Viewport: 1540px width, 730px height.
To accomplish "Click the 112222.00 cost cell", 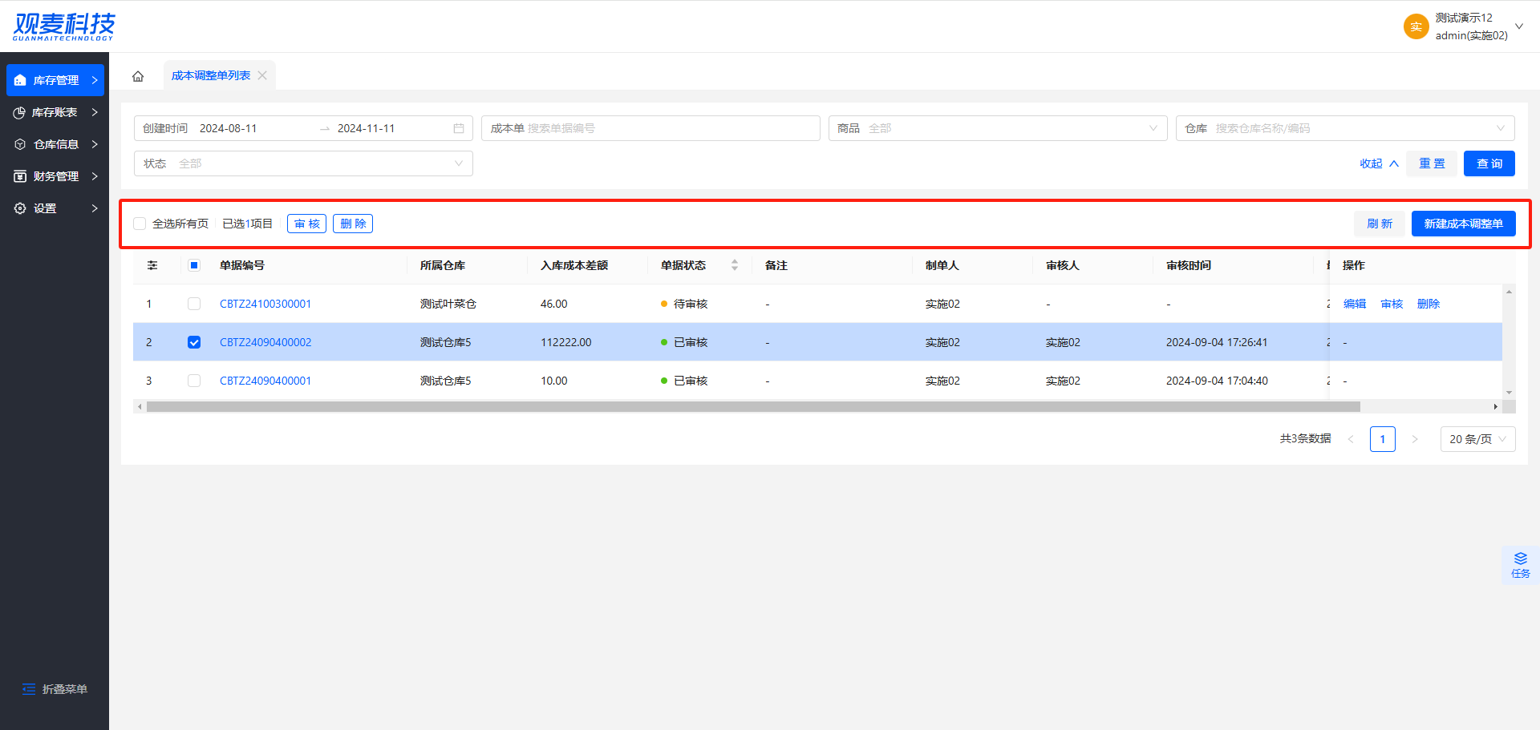I will (566, 342).
